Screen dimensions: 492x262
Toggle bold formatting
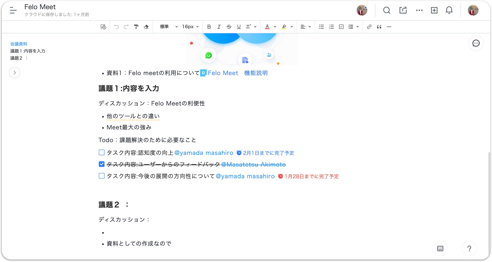(x=209, y=27)
